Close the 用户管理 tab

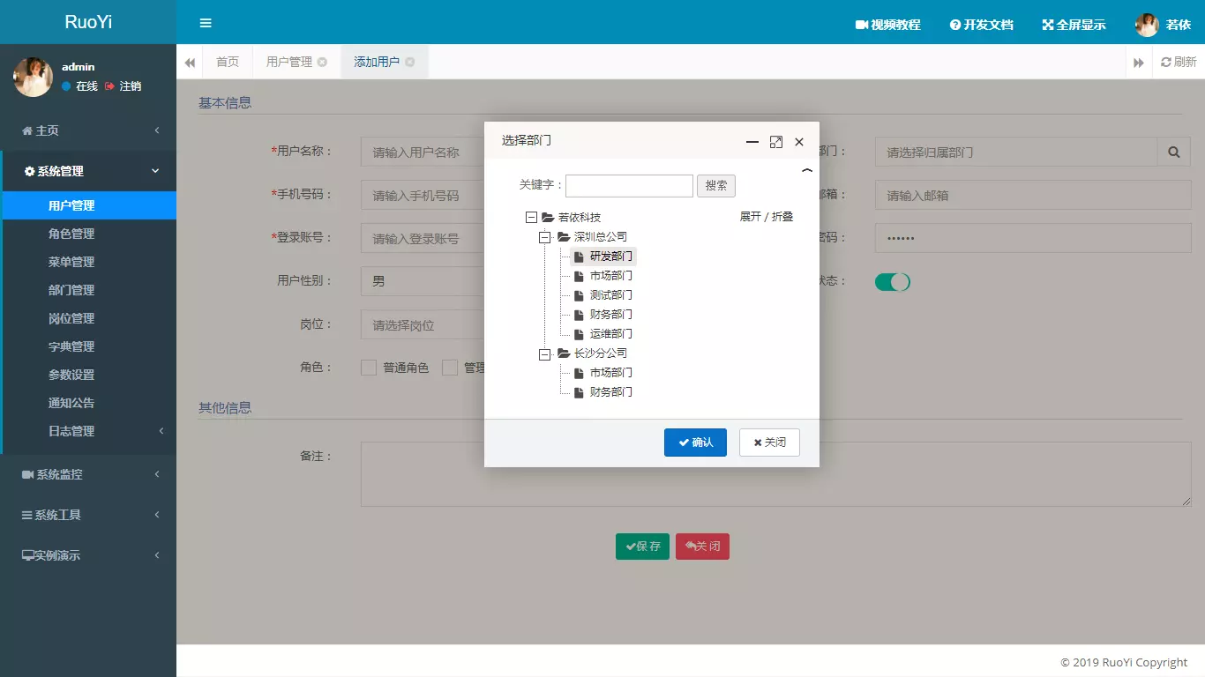[x=322, y=62]
